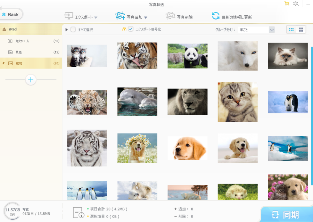Screen dimensions: 313x222
Task: Select the dolphins photo
Action: tap(137, 102)
